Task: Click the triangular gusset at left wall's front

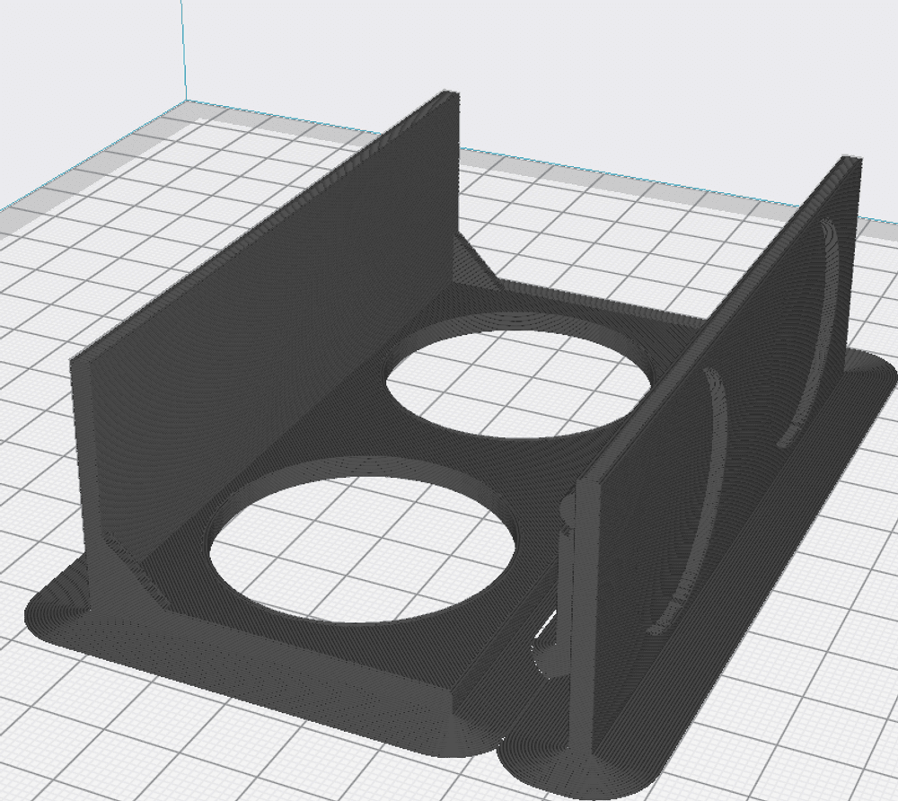Action: pyautogui.click(x=126, y=575)
